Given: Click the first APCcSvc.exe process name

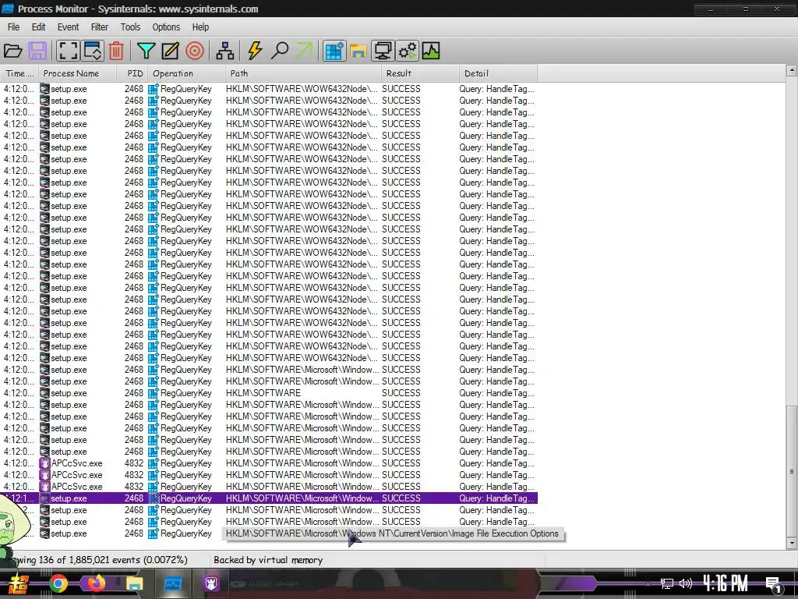Looking at the screenshot, I should [x=76, y=463].
